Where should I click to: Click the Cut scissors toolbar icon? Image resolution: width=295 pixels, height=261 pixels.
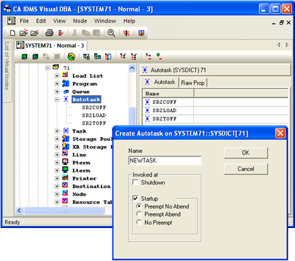[x=75, y=32]
